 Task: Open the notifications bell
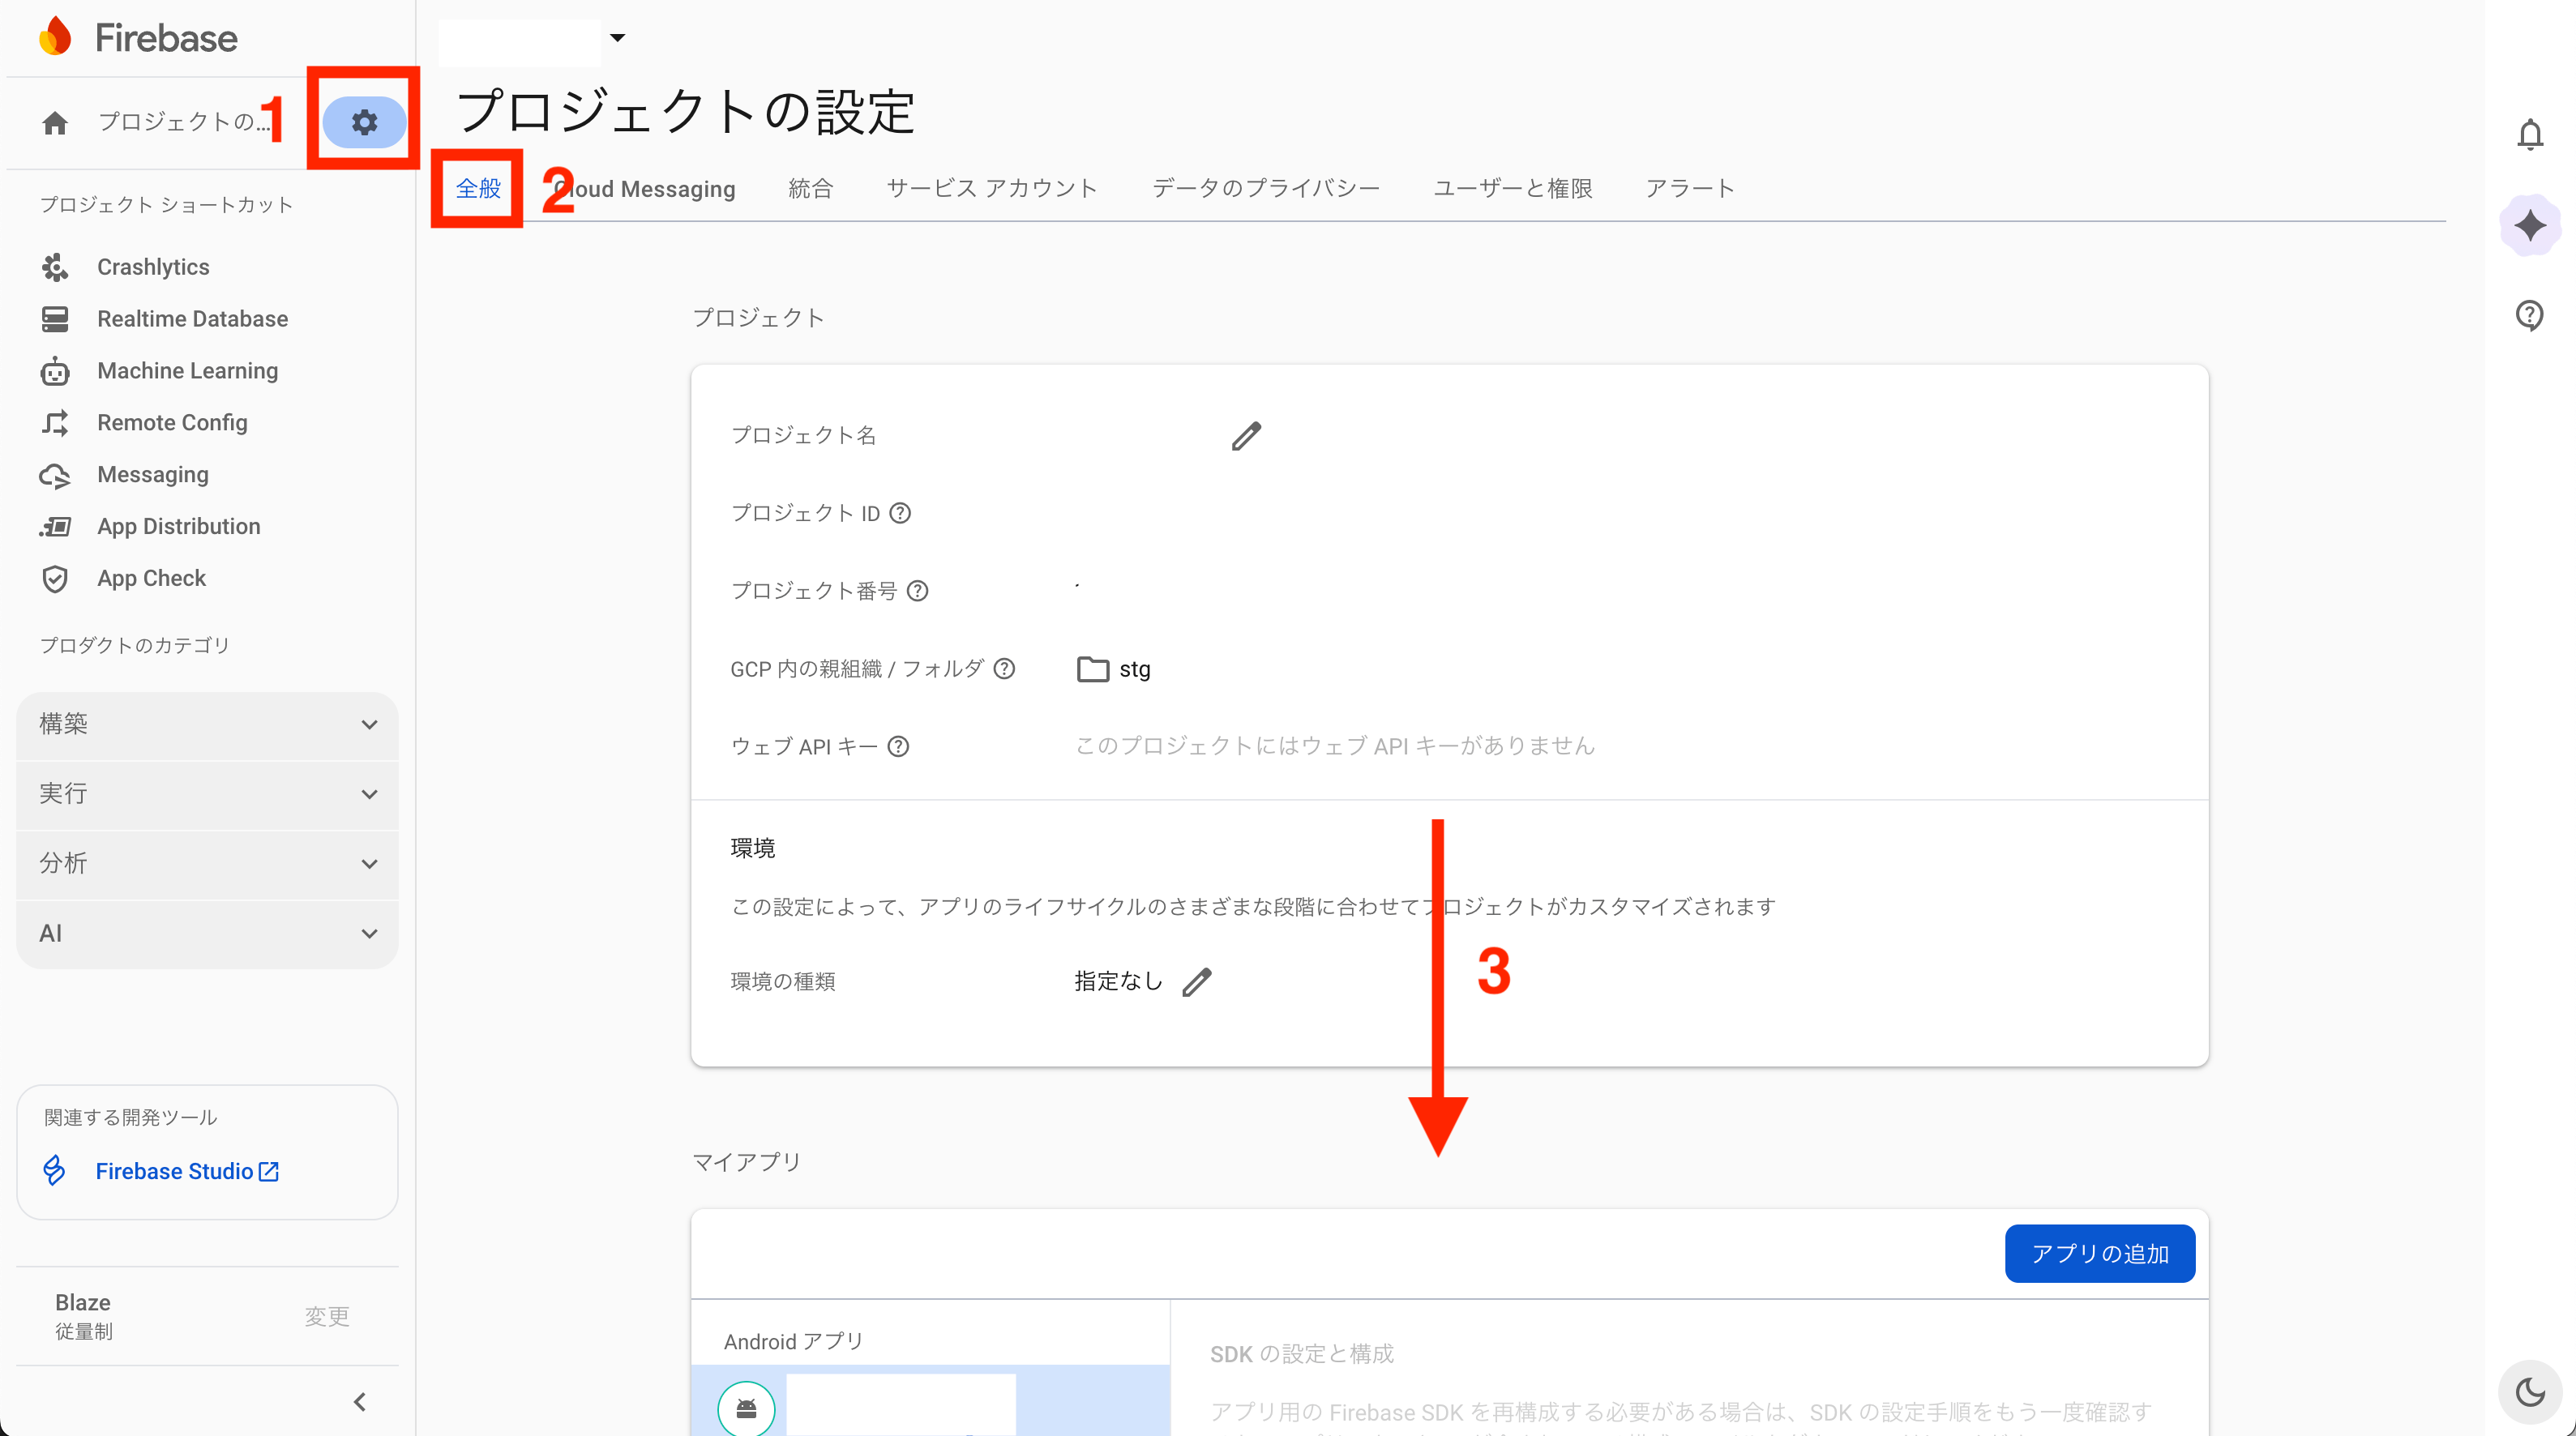click(2530, 134)
